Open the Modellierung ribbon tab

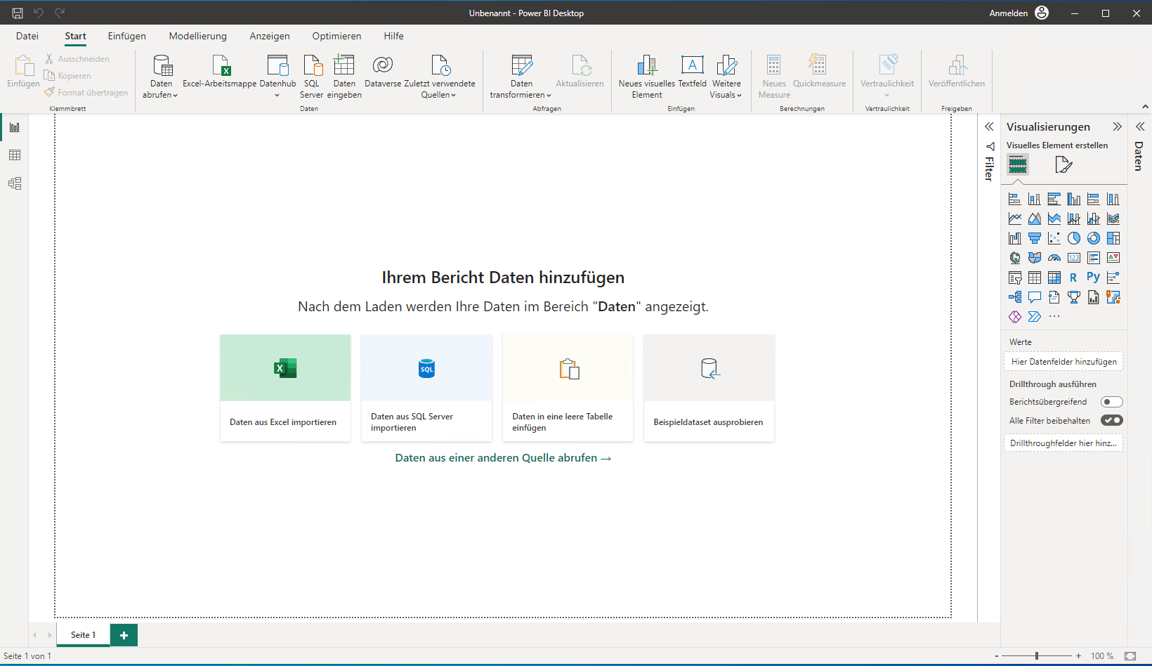pos(197,36)
